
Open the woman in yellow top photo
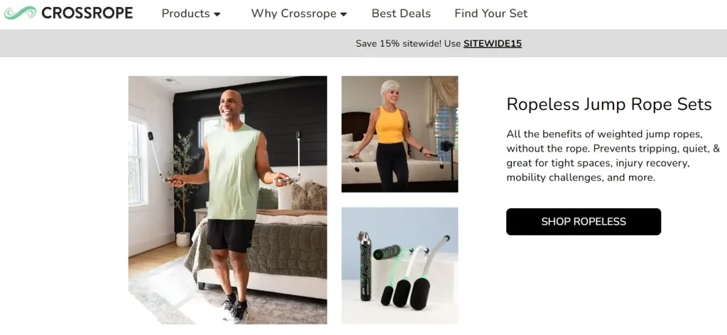click(x=400, y=134)
